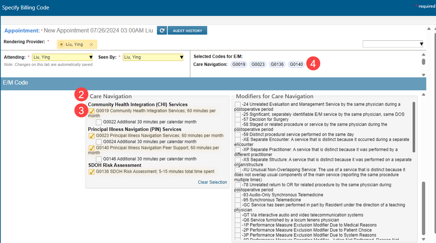Check G0146 Additional 30 minutes checkbox
The width and height of the screenshot is (436, 243).
[99, 159]
